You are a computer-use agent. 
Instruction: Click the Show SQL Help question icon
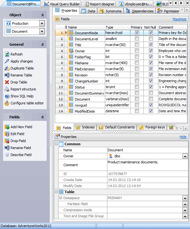7,96
